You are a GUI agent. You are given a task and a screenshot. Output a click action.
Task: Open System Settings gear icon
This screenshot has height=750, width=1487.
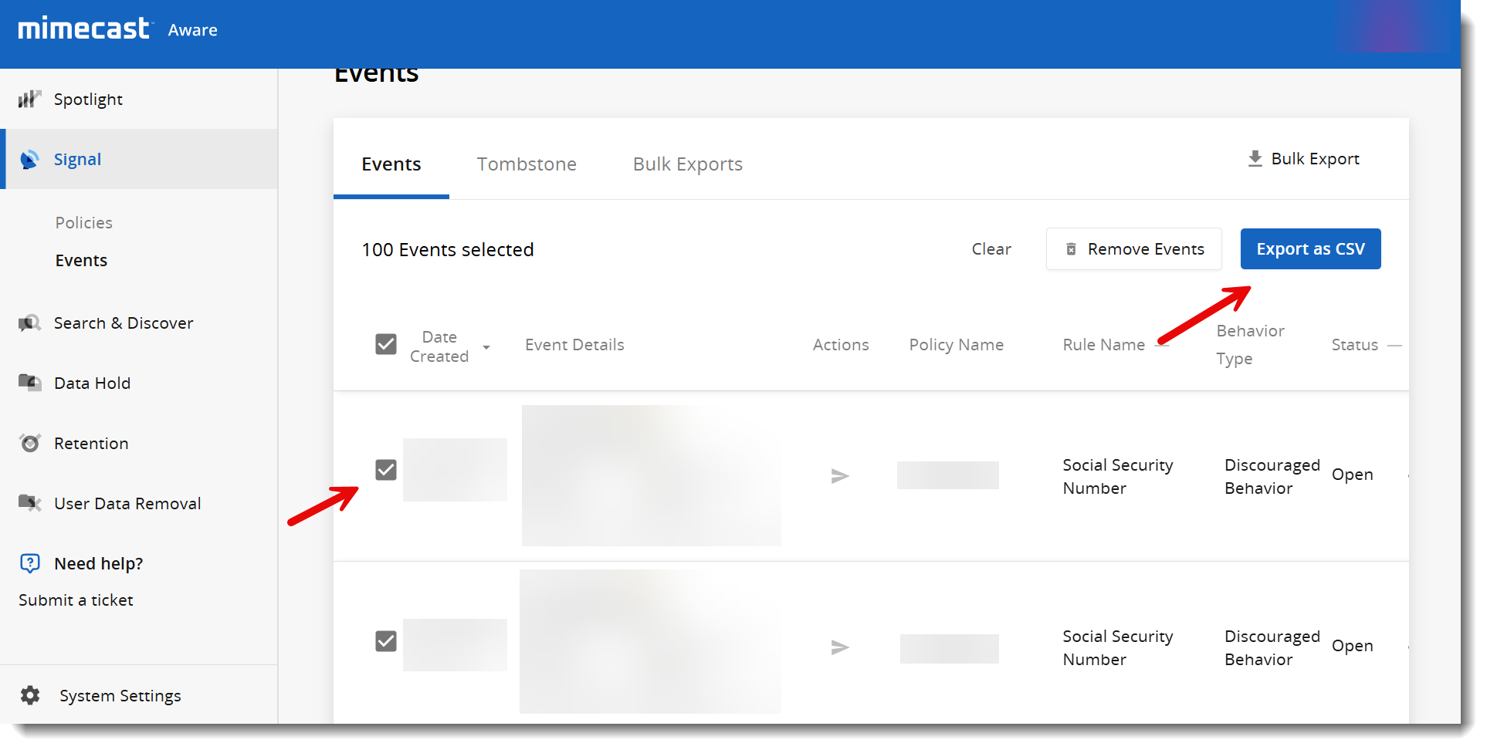(x=30, y=696)
